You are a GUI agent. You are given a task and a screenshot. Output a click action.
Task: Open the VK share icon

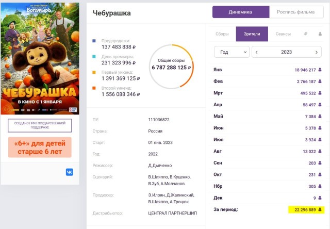[70, 172]
